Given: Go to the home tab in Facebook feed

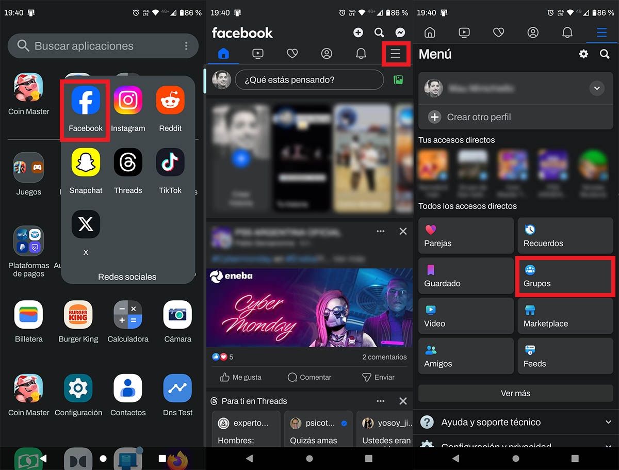Looking at the screenshot, I should point(223,54).
